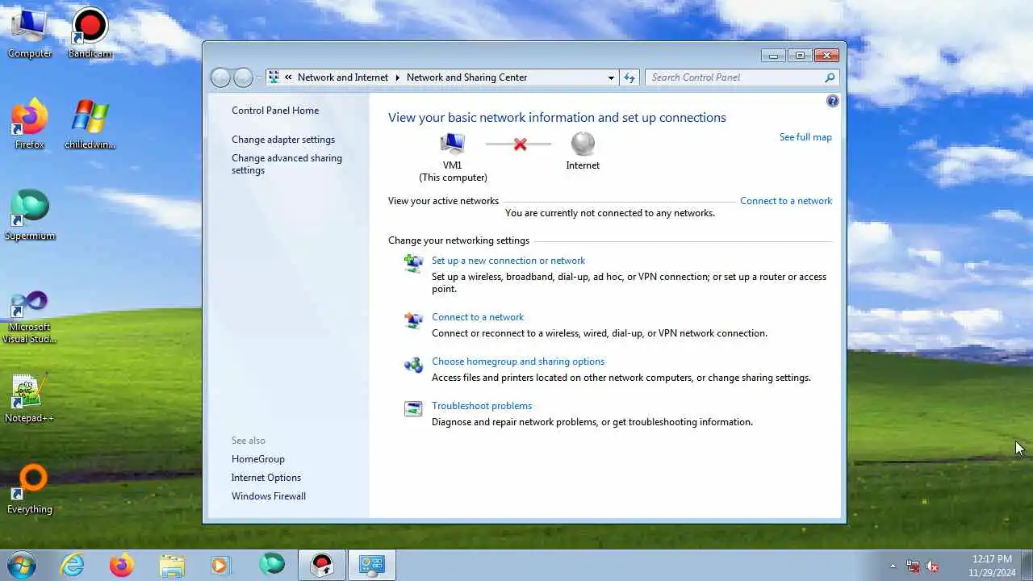Screen dimensions: 1033x581
Task: Click the Back navigation arrow
Action: tap(220, 77)
